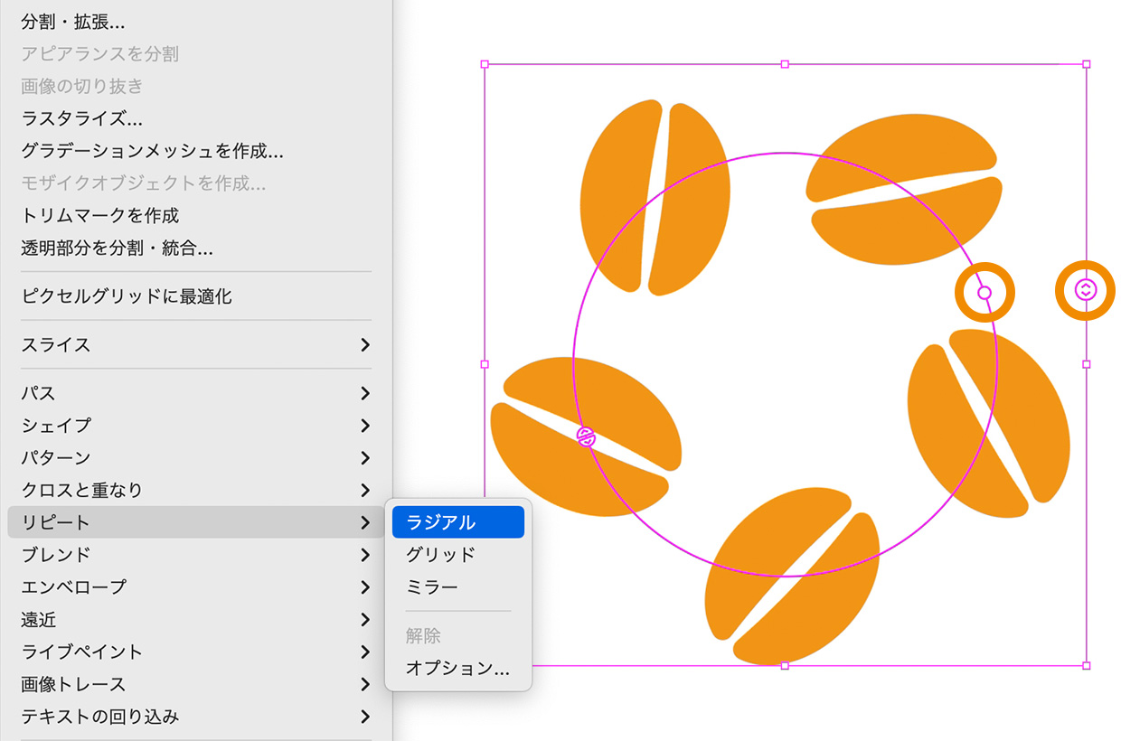
Task: Click the radial repeat radius handle on circle
Action: [984, 293]
